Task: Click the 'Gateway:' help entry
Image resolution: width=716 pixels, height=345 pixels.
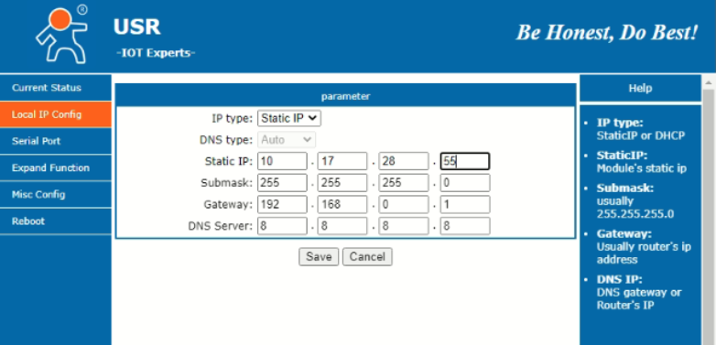Action: [644, 246]
